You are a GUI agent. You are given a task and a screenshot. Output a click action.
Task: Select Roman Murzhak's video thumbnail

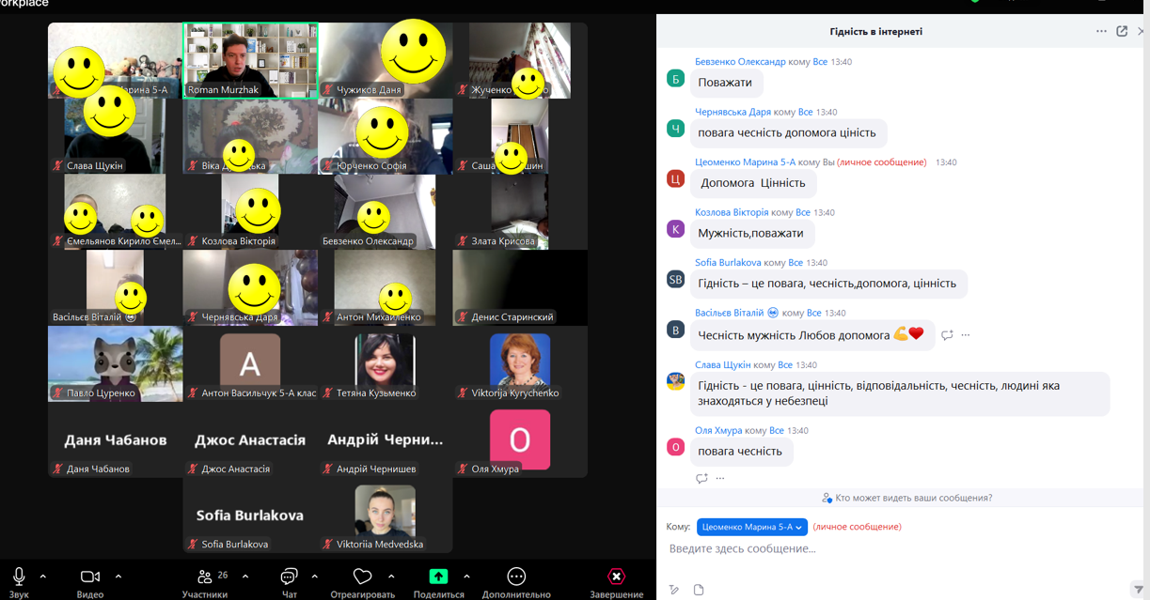(250, 60)
